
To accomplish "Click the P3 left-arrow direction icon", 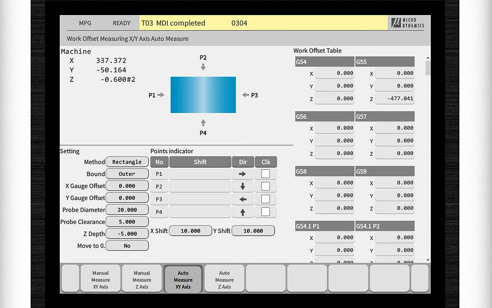I will click(x=243, y=199).
